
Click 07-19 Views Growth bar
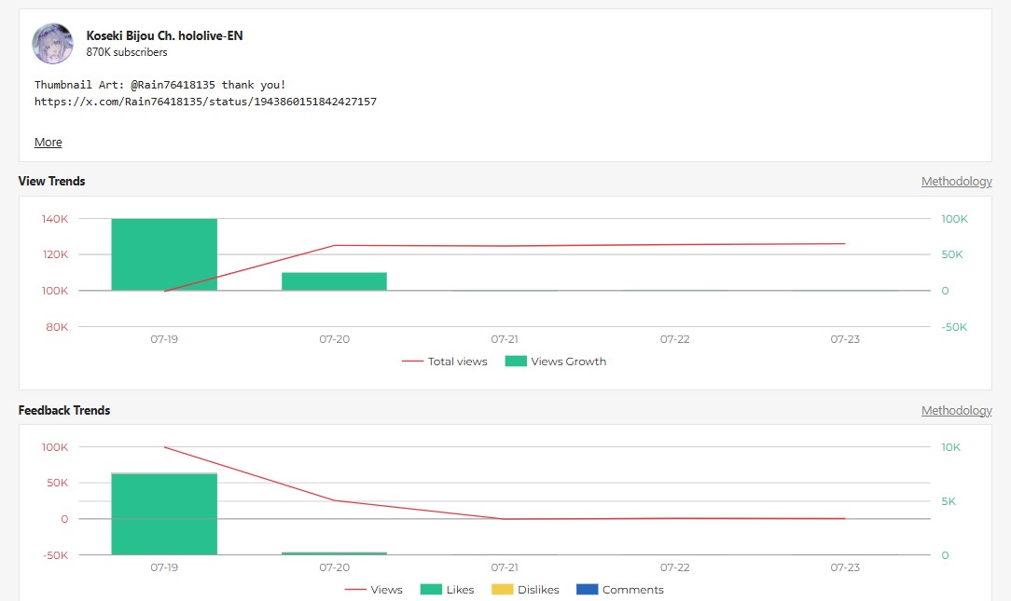[x=164, y=254]
